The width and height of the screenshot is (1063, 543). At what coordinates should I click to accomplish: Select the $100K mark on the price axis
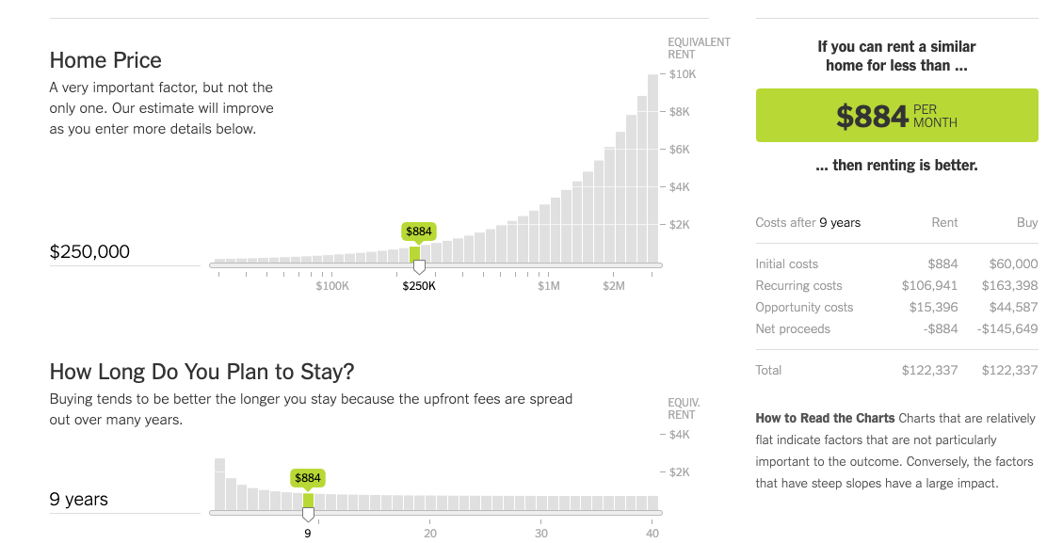coord(332,285)
